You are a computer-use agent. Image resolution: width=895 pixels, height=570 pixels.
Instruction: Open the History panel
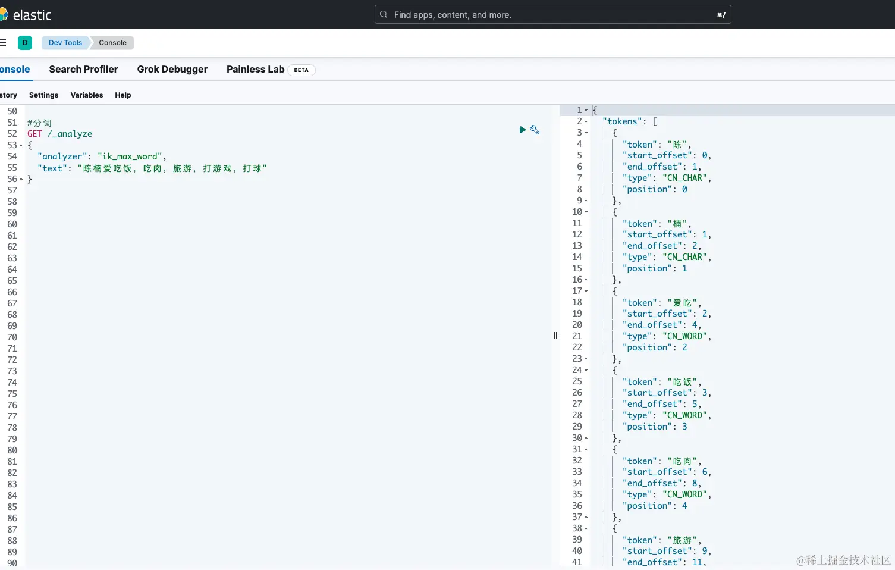click(x=8, y=95)
